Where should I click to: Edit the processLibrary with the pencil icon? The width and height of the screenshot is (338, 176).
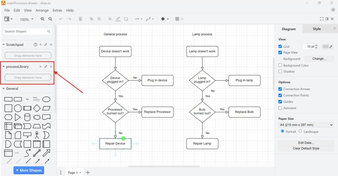46,67
